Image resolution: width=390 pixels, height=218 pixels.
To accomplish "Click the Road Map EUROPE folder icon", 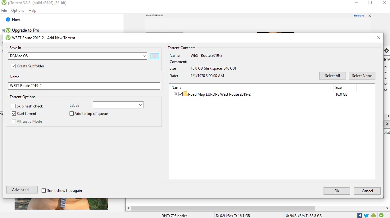I will coord(185,94).
